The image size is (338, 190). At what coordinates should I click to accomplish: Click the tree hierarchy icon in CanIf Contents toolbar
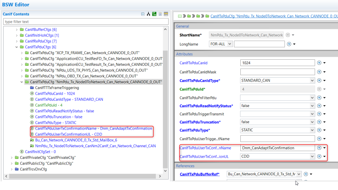148,14
